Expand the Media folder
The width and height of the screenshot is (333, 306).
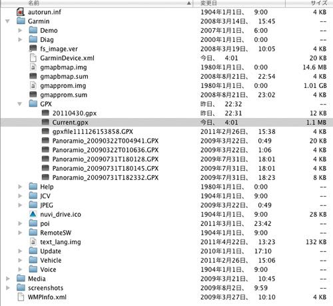coord(8,279)
